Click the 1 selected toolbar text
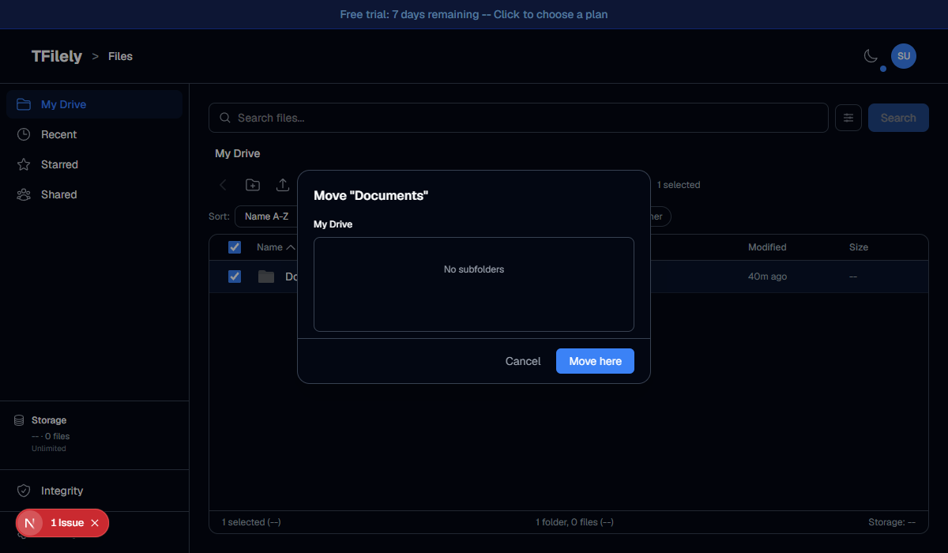The image size is (948, 553). pos(679,185)
